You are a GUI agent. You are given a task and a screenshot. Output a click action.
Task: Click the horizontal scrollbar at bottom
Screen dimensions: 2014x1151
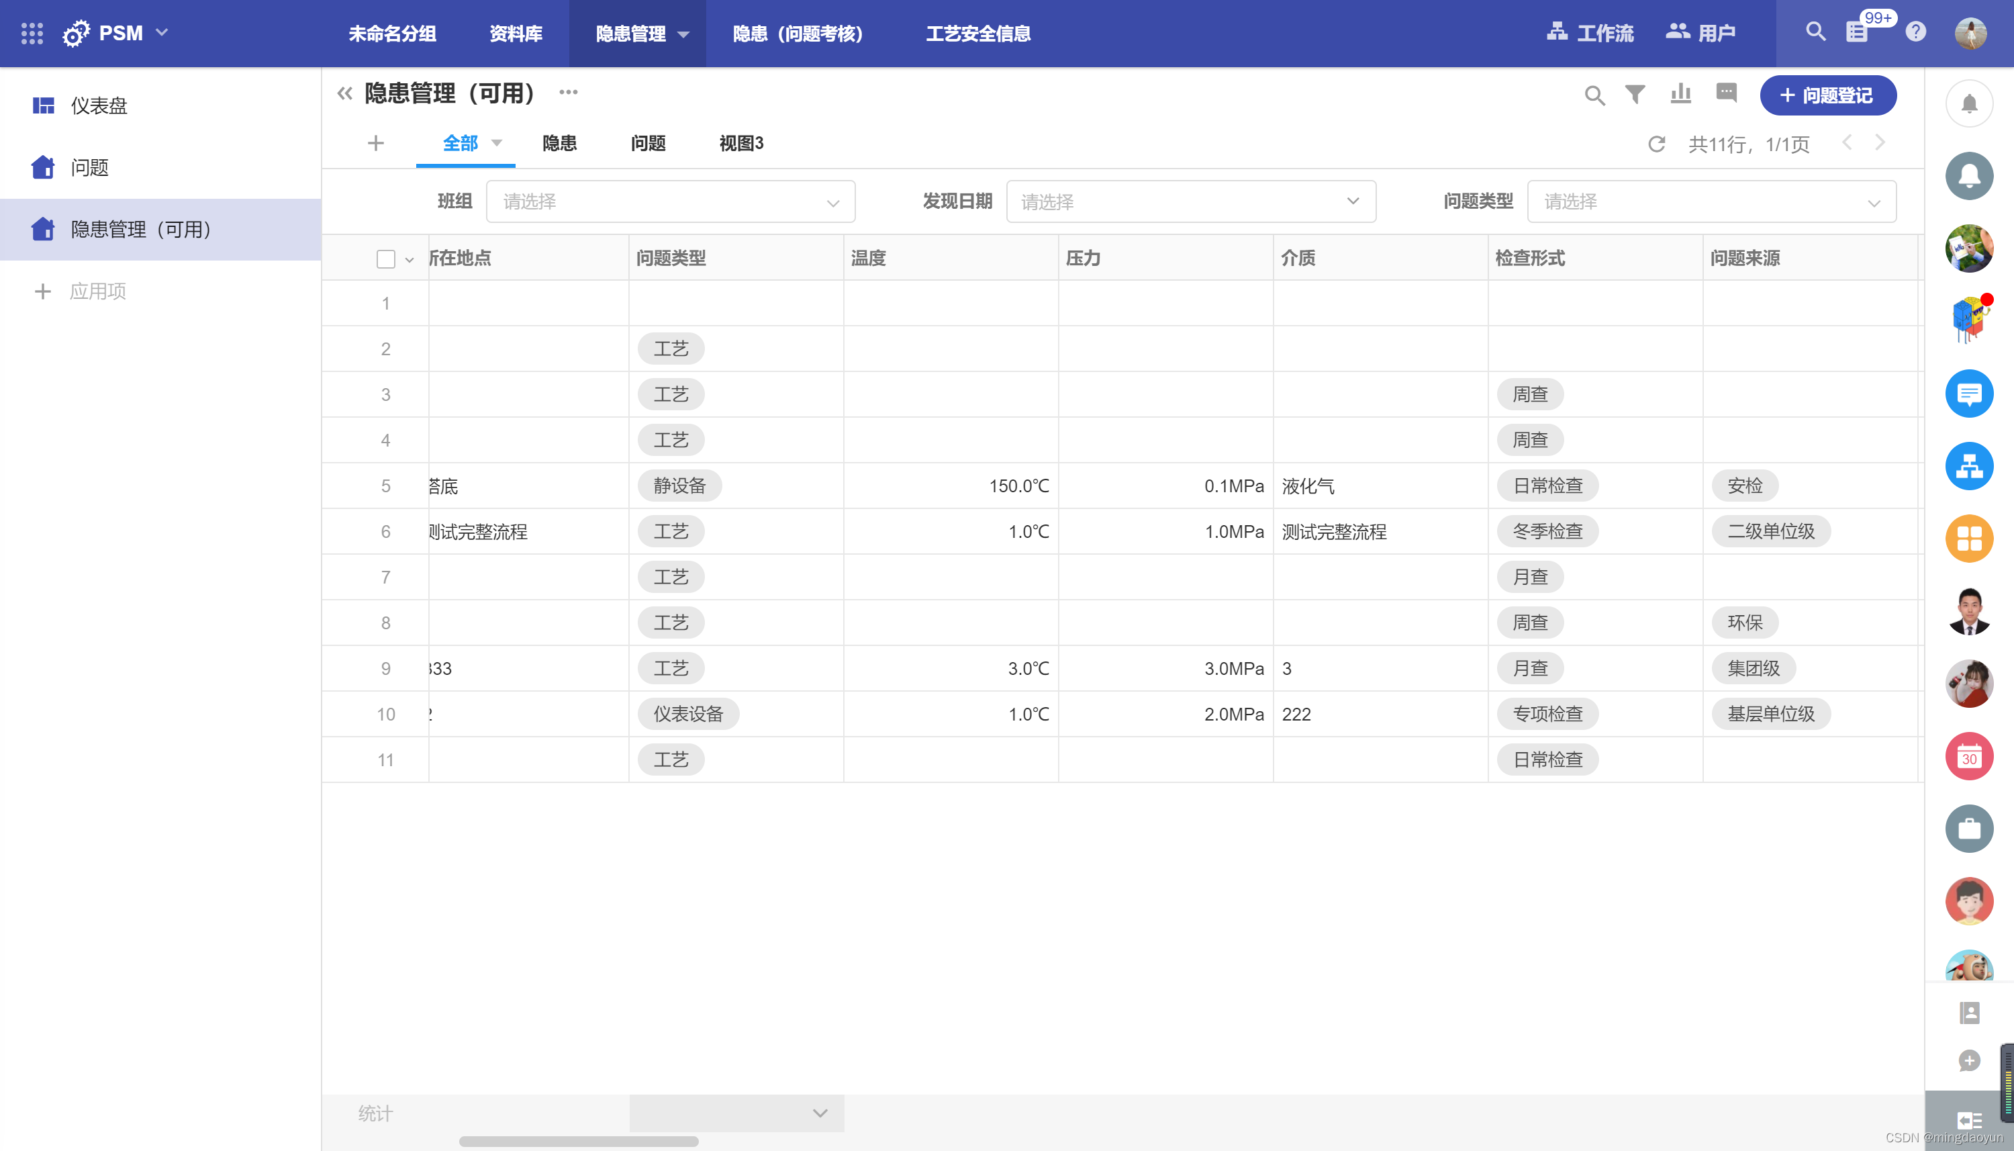click(579, 1141)
